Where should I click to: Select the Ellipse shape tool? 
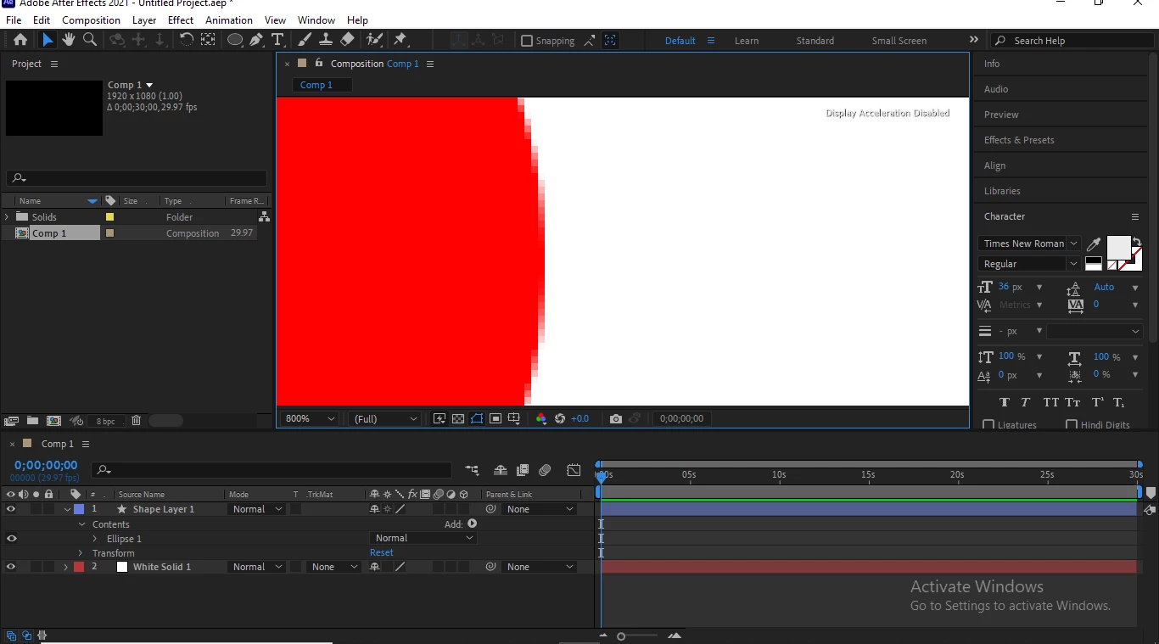click(x=235, y=40)
